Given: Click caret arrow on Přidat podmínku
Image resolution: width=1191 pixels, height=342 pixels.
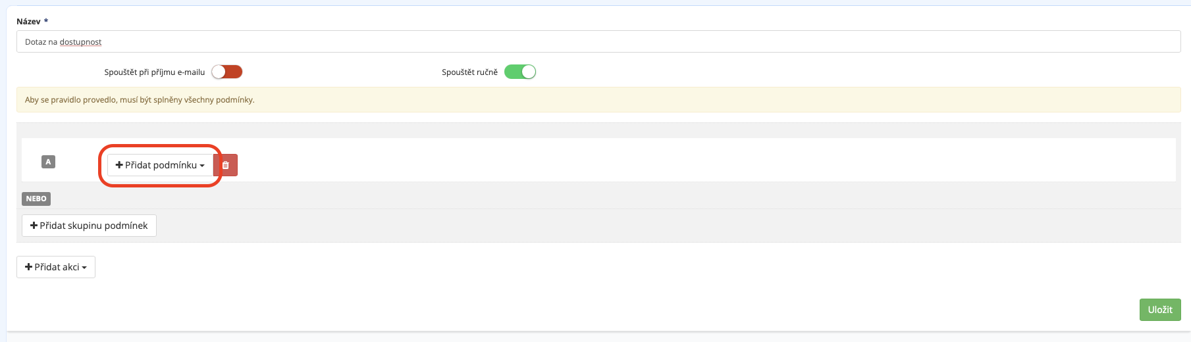Looking at the screenshot, I should click(x=202, y=166).
